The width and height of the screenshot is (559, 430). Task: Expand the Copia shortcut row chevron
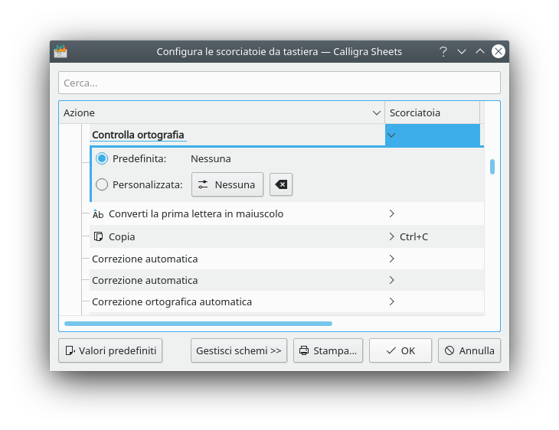[x=391, y=236]
